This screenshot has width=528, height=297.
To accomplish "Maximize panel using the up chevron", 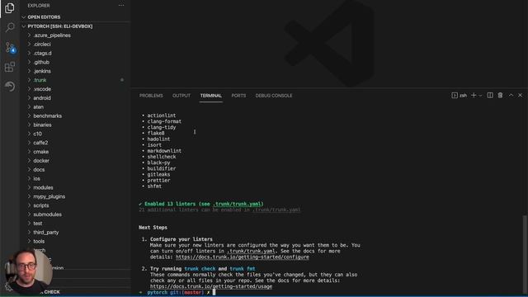I will pyautogui.click(x=511, y=96).
